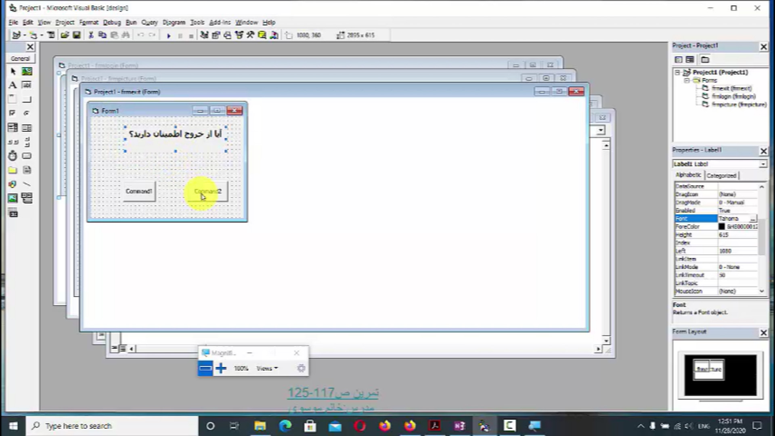Select the ListBox tool in toolbox
775x436 pixels.
[27, 128]
